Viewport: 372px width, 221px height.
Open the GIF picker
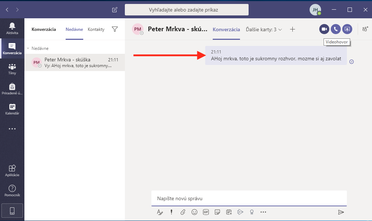206,212
